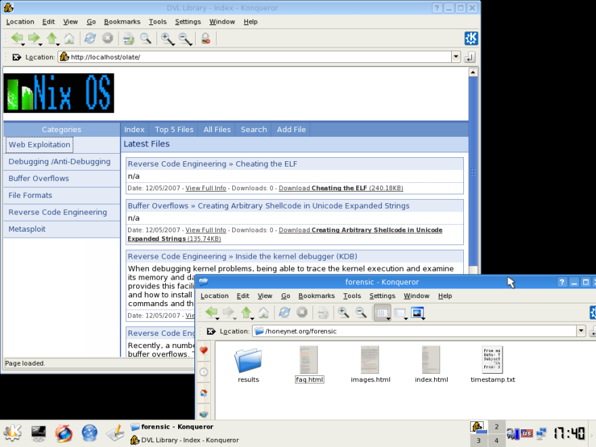Stop loading in DVL Library toolbar

click(x=108, y=38)
